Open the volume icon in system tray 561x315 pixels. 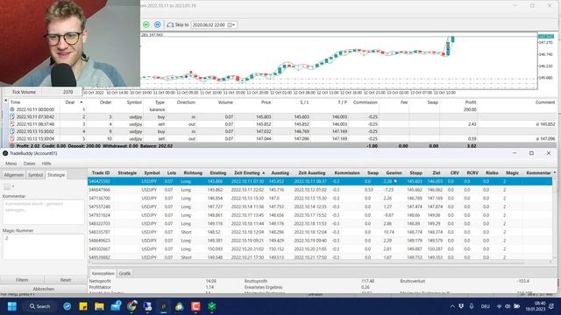click(x=508, y=306)
